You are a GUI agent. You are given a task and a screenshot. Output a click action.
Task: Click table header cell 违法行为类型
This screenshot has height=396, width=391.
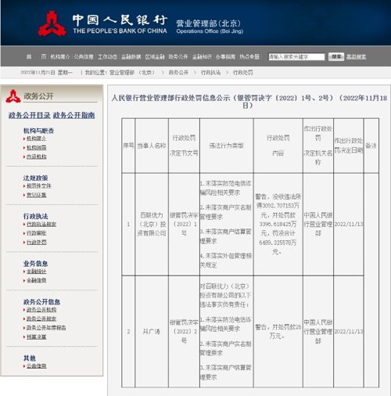[226, 146]
